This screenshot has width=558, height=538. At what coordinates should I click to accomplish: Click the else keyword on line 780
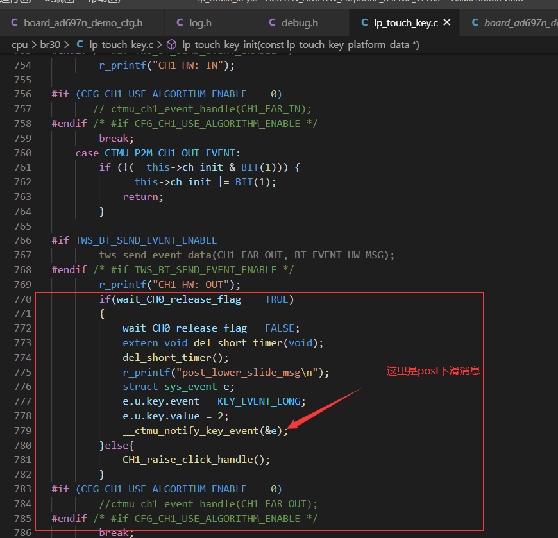[116, 446]
